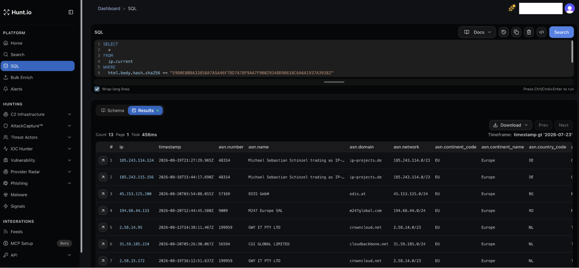Open row 1 details arrow
579x268 pixels.
103,160
